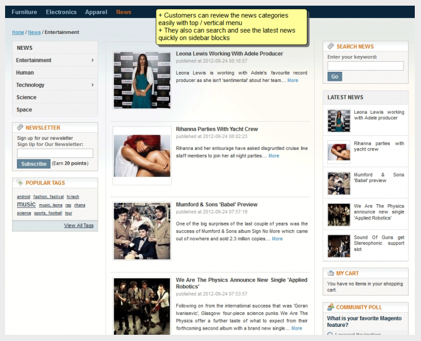Viewport: 421px width, 341px height.
Task: Open the Apparel menu in top navigation
Action: point(96,12)
